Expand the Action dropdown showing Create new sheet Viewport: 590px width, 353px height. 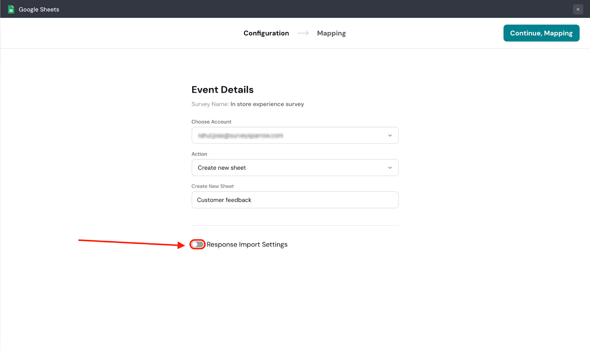click(x=295, y=168)
